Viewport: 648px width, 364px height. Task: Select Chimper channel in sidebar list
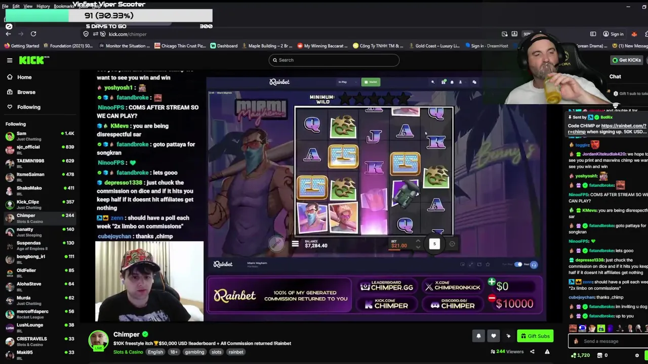pyautogui.click(x=39, y=218)
